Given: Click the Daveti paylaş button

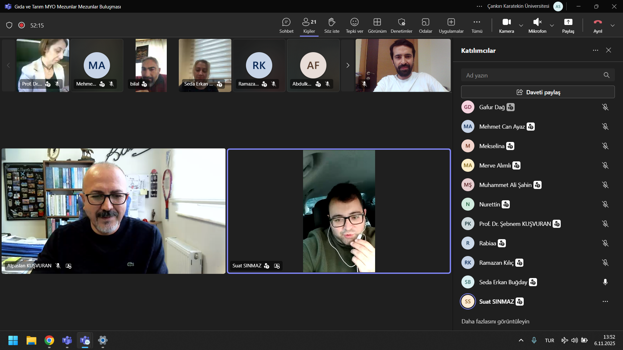Looking at the screenshot, I should tap(538, 92).
